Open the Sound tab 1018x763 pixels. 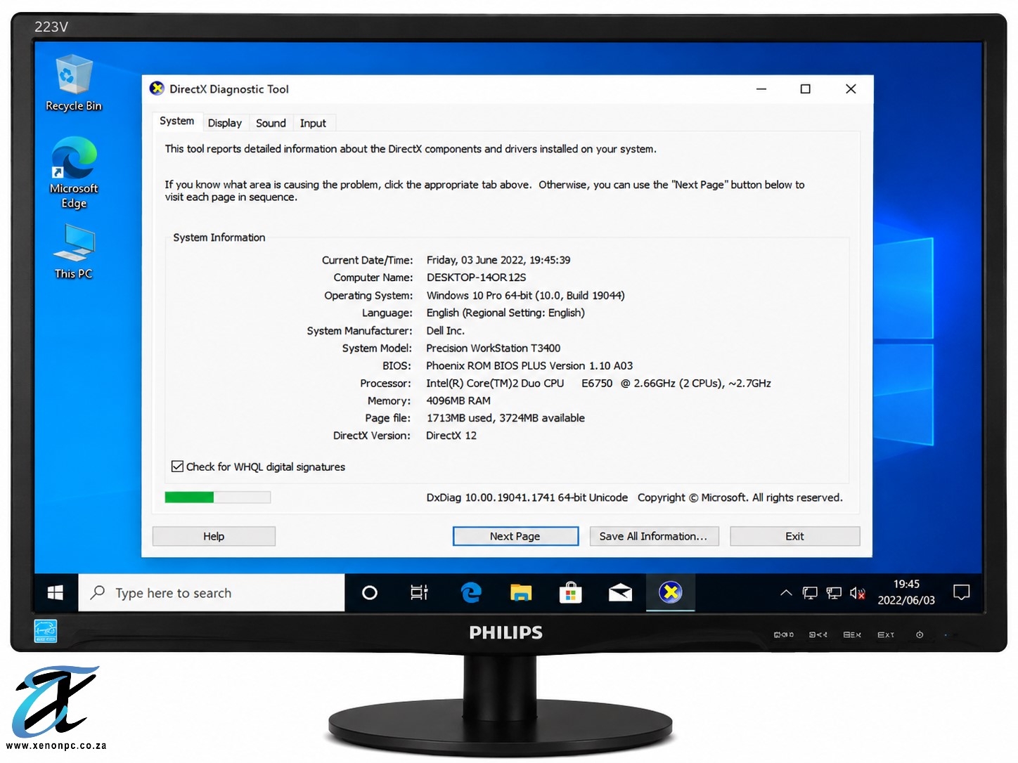coord(271,123)
